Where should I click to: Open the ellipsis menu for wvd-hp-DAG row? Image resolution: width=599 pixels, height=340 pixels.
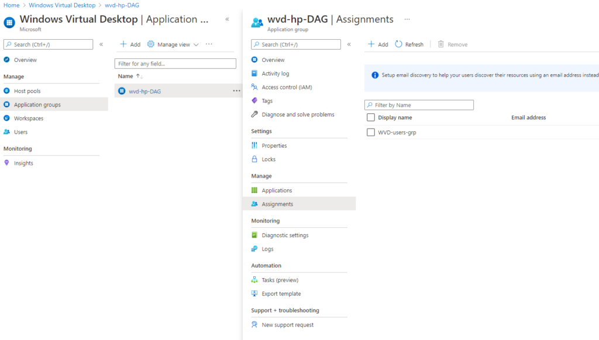click(x=236, y=91)
